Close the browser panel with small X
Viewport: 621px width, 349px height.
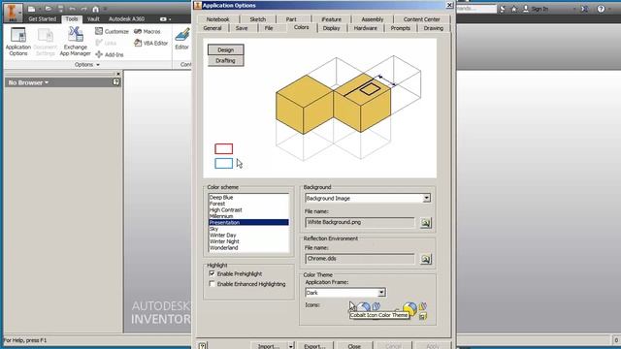118,74
